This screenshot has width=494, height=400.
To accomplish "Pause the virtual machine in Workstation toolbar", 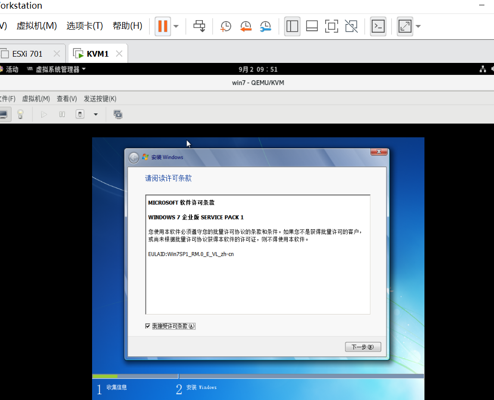I will 163,26.
